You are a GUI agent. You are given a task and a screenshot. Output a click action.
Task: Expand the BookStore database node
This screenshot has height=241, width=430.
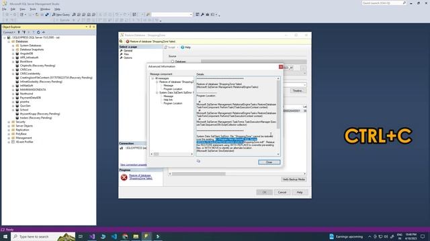[x=13, y=62]
